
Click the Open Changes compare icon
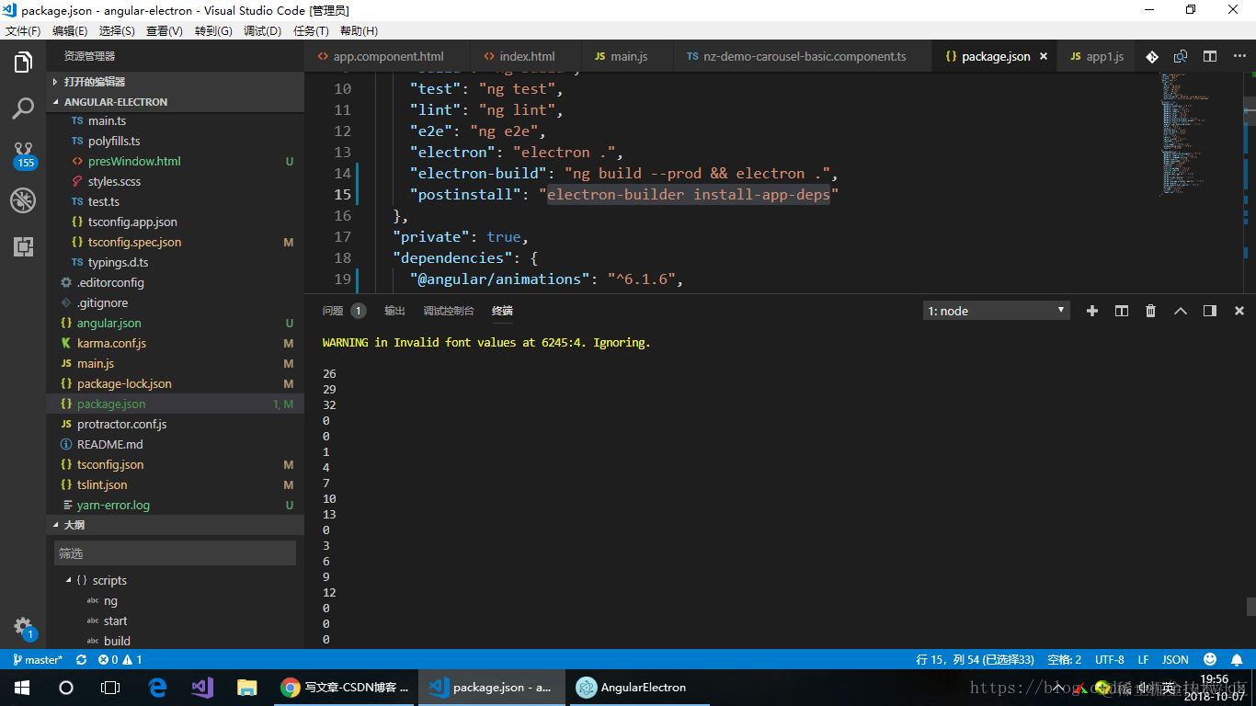pyautogui.click(x=1181, y=56)
